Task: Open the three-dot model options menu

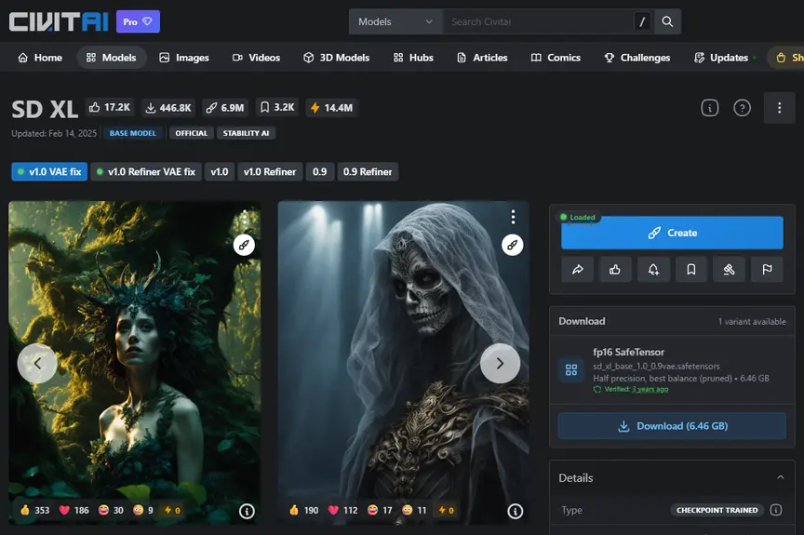Action: [x=780, y=108]
